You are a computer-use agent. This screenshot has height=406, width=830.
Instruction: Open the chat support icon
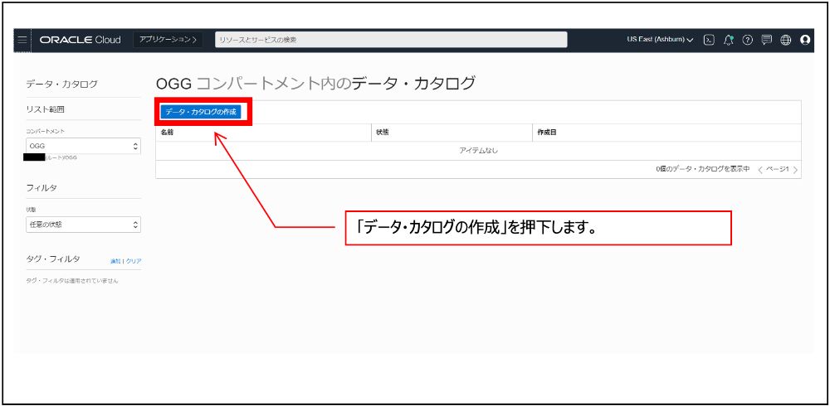(x=766, y=40)
